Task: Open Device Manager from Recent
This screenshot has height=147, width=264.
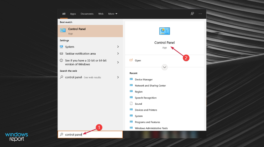Action: 144,79
